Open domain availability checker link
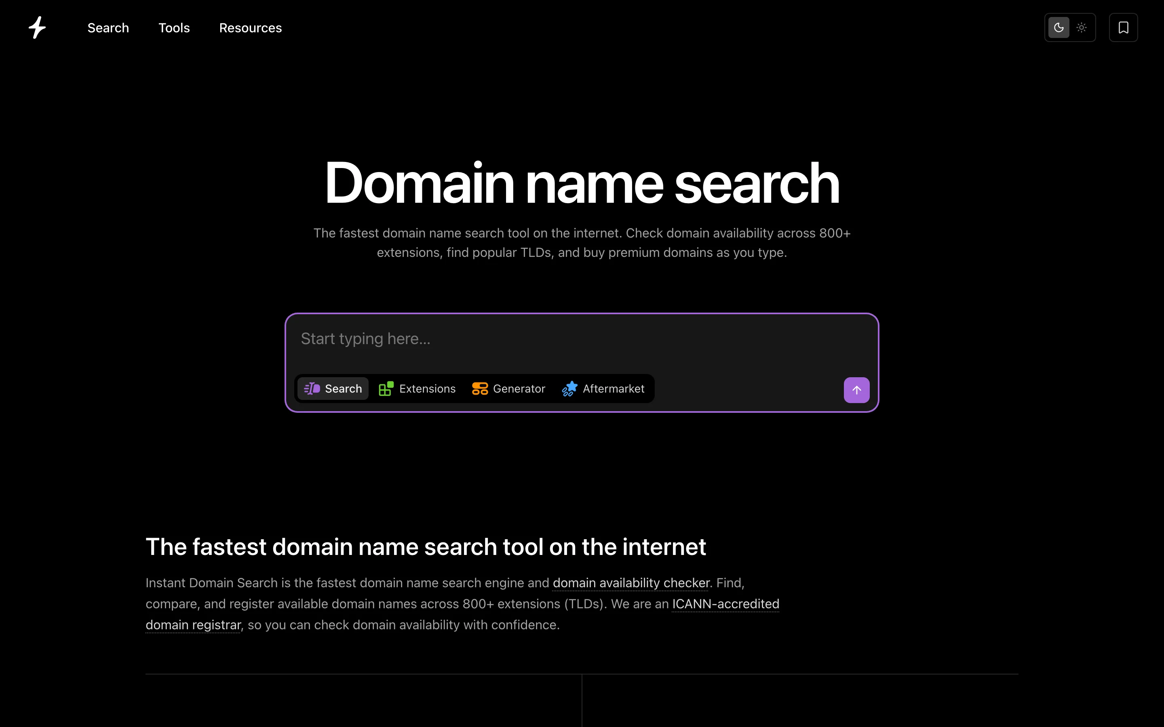 pyautogui.click(x=631, y=583)
